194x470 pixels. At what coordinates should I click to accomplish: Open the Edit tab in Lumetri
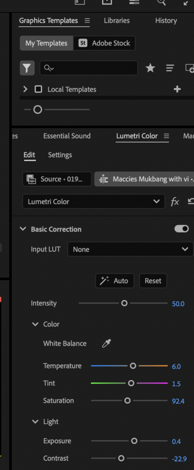coord(29,155)
